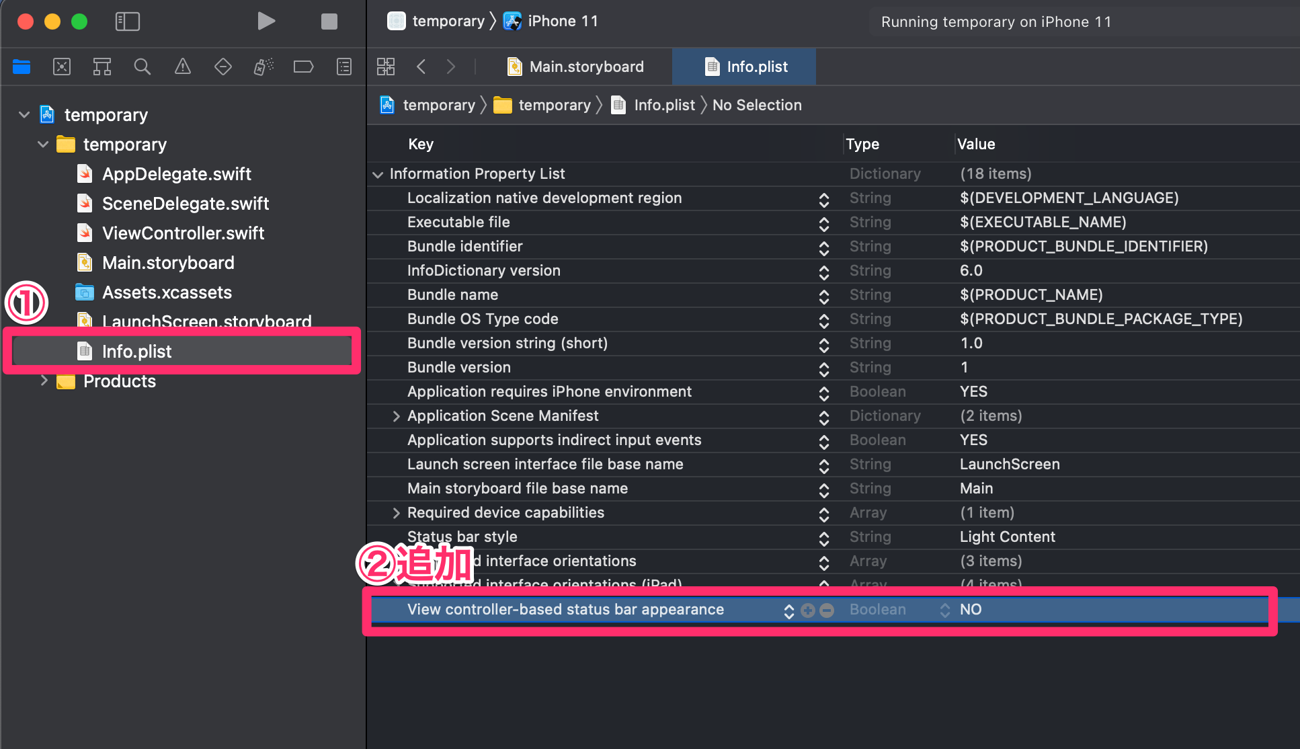Run the temporary app with play button
Screen dimensions: 1300x749
[266, 21]
